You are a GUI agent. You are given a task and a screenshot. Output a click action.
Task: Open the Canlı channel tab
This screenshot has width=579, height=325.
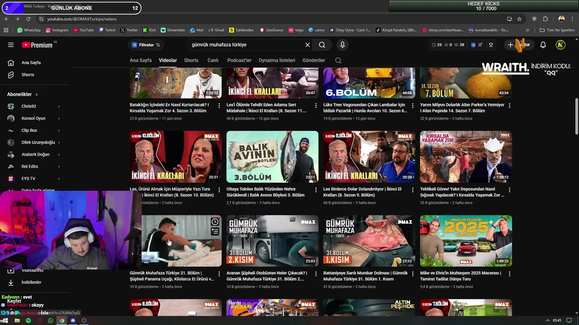(213, 60)
